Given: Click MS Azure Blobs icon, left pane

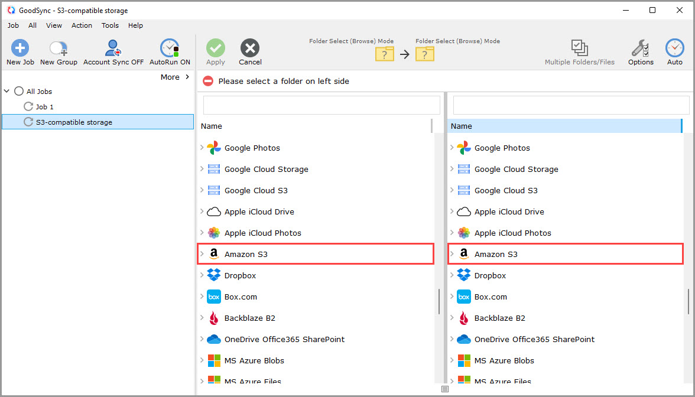Looking at the screenshot, I should point(214,360).
